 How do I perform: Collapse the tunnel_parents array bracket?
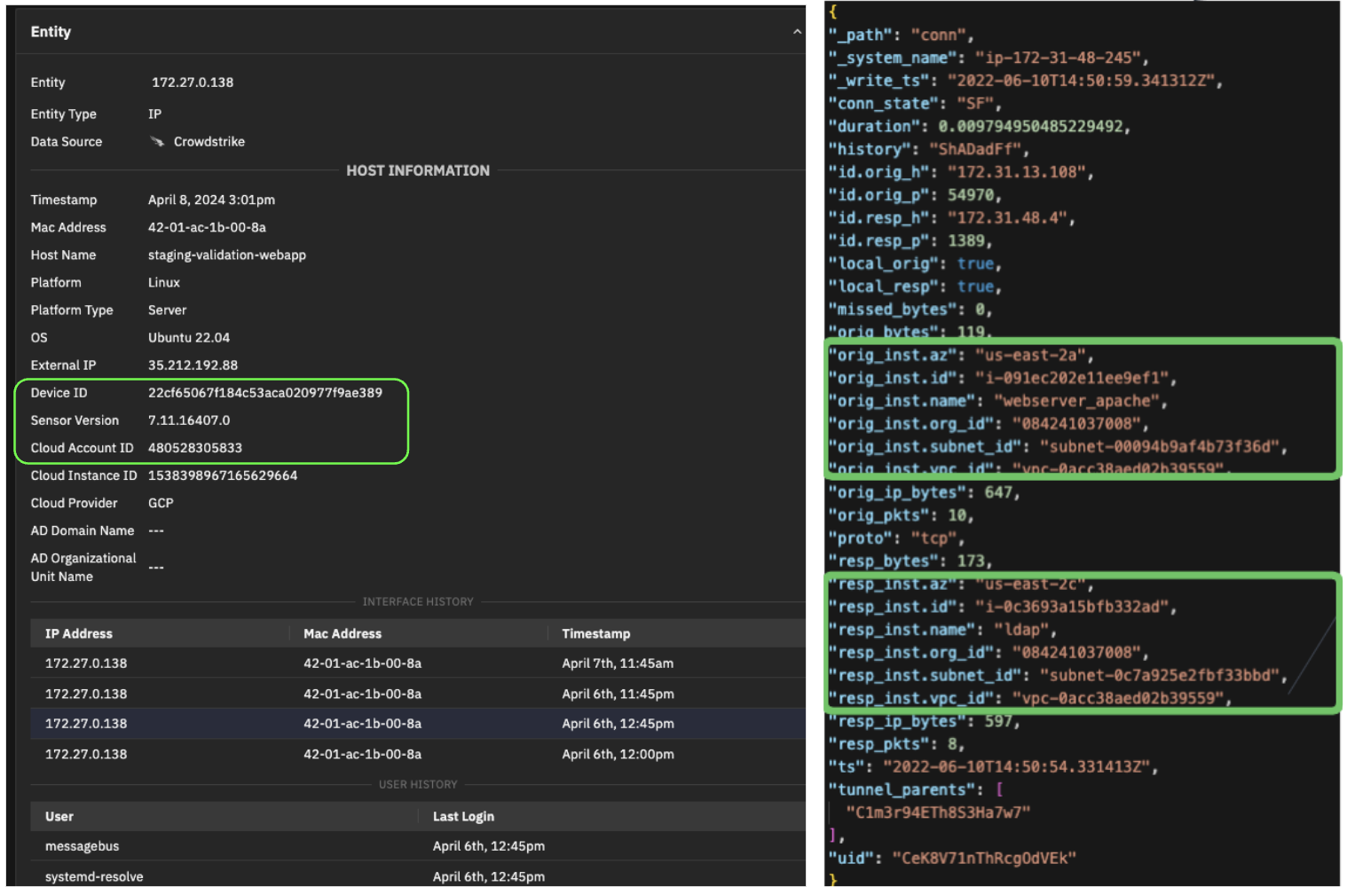1000,789
